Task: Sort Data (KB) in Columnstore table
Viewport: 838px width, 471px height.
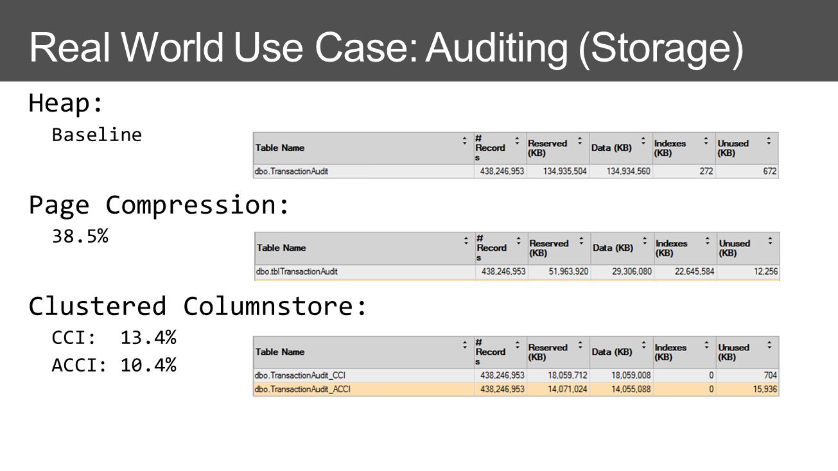Action: click(x=644, y=345)
